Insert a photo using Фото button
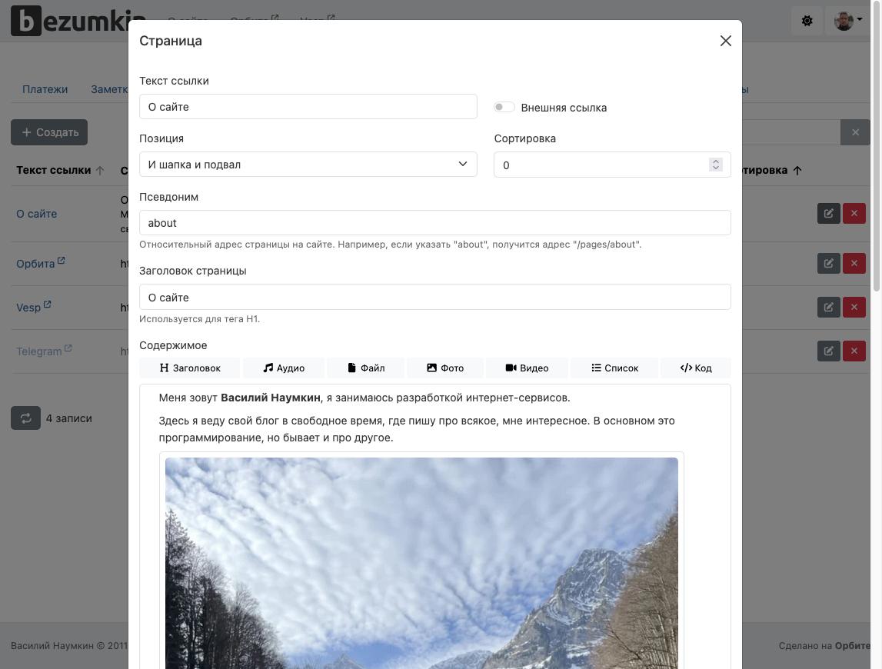The width and height of the screenshot is (882, 669). pyautogui.click(x=445, y=368)
